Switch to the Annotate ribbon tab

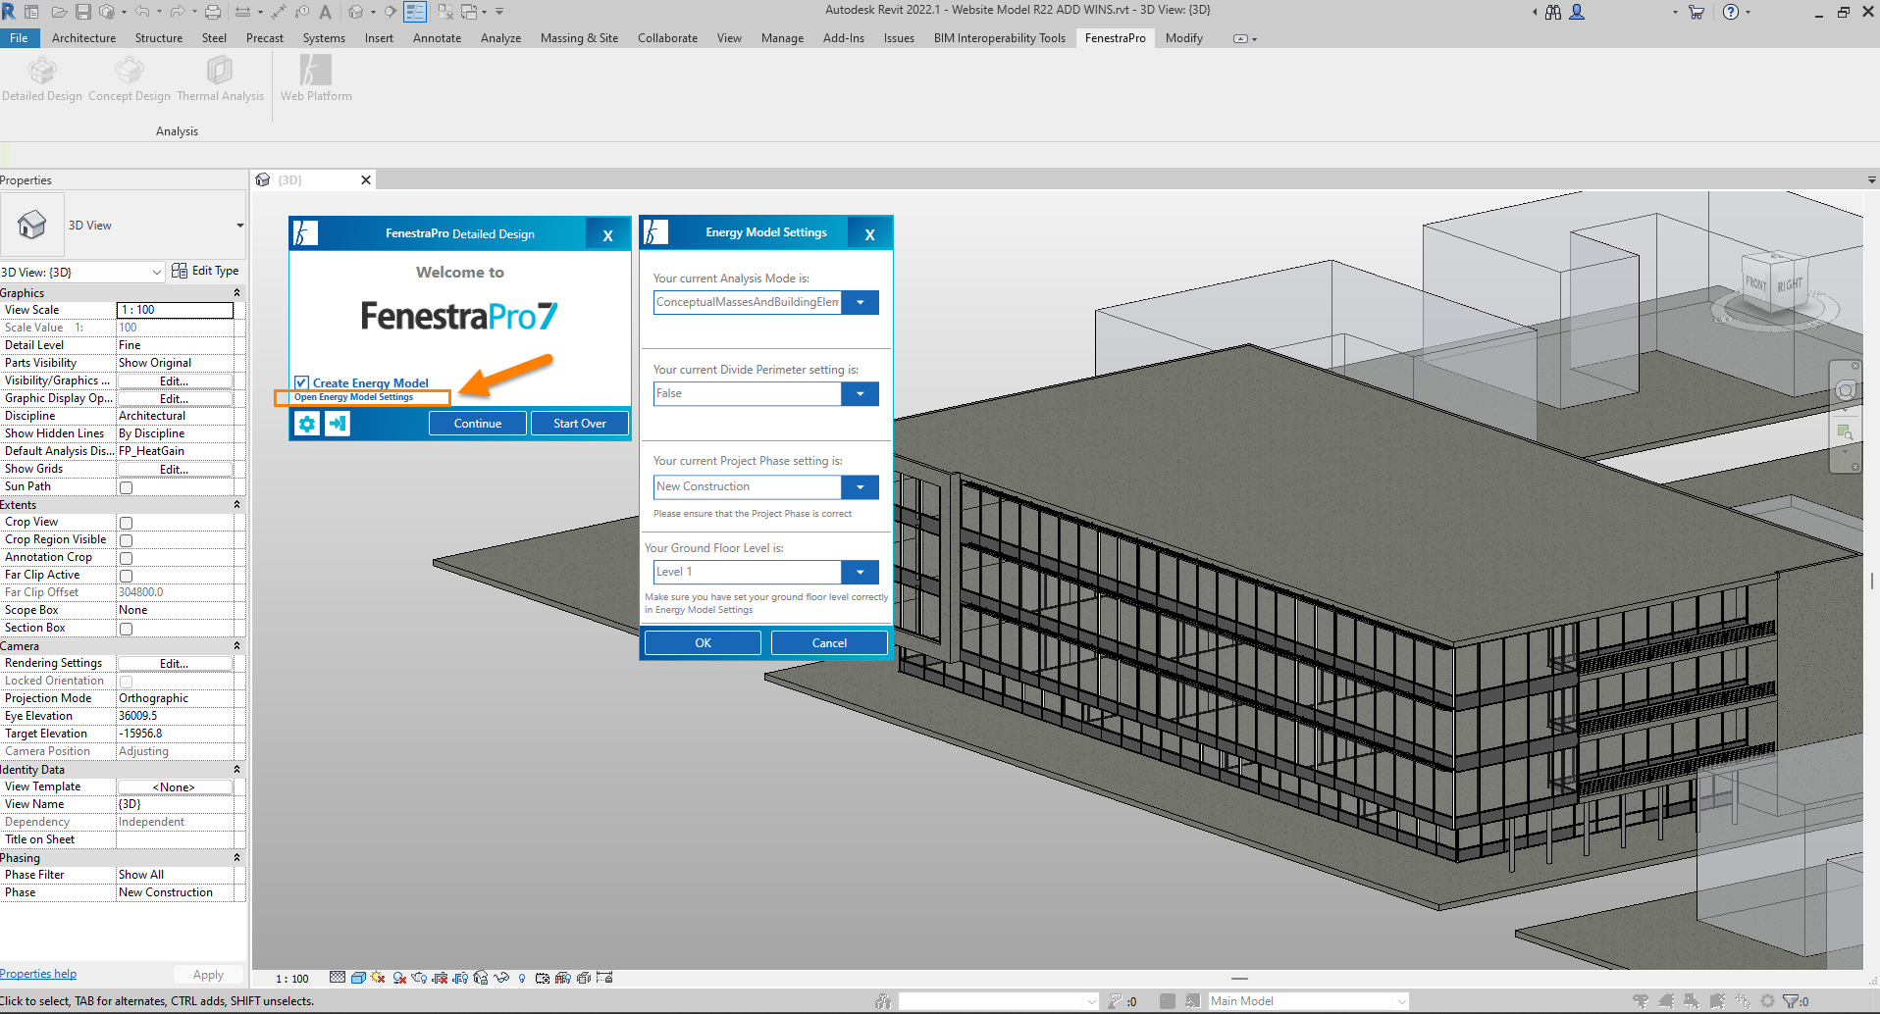pos(437,38)
